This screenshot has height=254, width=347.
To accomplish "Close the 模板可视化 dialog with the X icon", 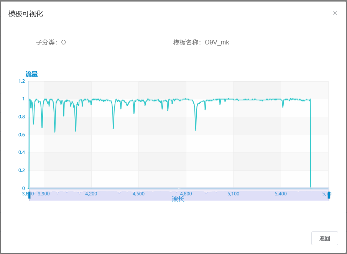I will click(x=335, y=13).
